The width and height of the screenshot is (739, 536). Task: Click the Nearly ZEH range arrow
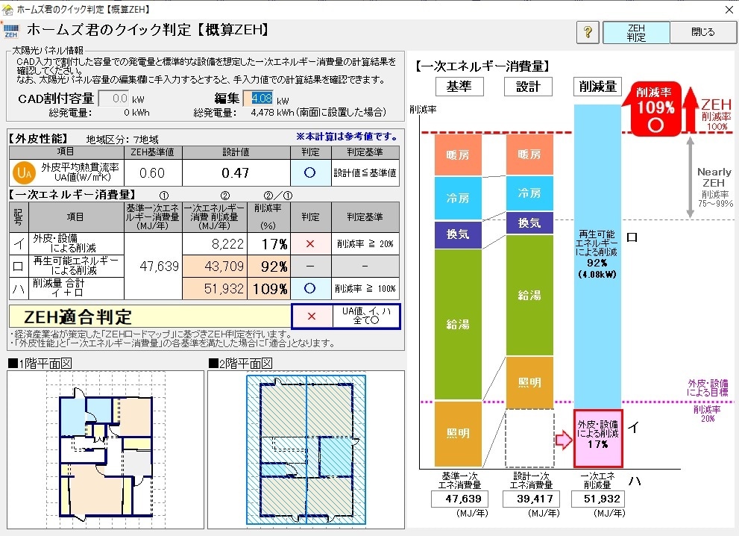click(x=690, y=177)
